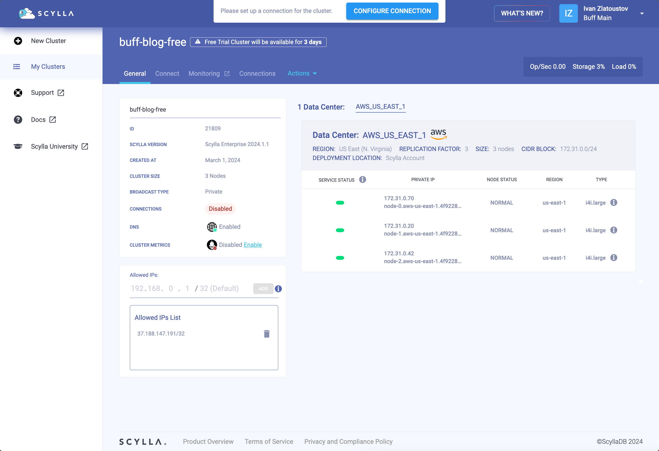Viewport: 659px width, 451px height.
Task: Click the second octet field showing 168
Action: 154,288
